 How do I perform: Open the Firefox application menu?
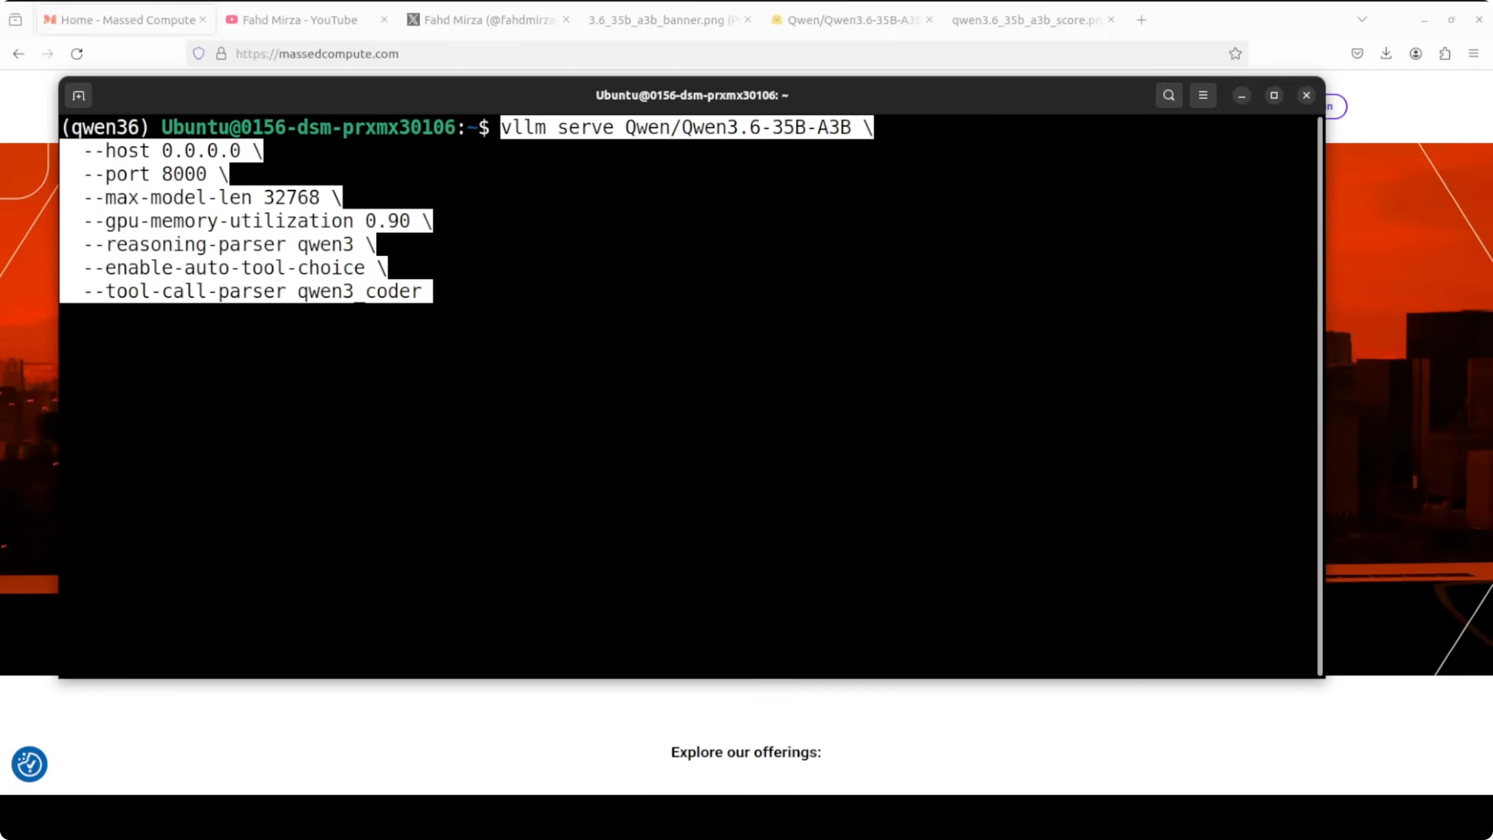click(1473, 53)
